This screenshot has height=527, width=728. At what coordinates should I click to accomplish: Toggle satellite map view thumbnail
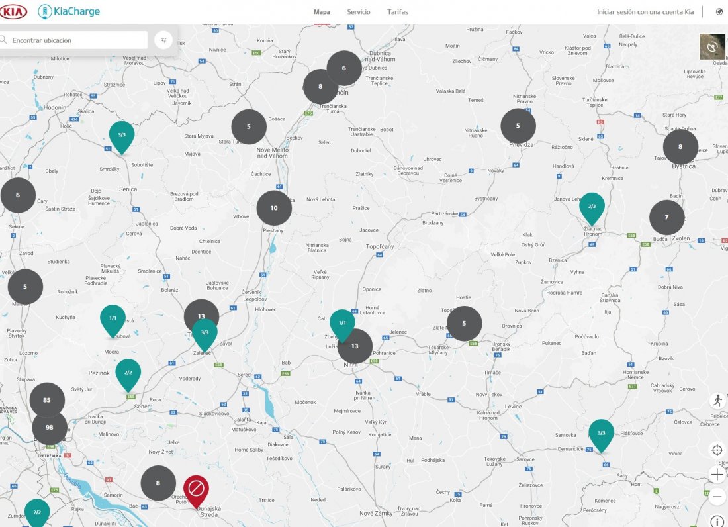click(x=712, y=46)
